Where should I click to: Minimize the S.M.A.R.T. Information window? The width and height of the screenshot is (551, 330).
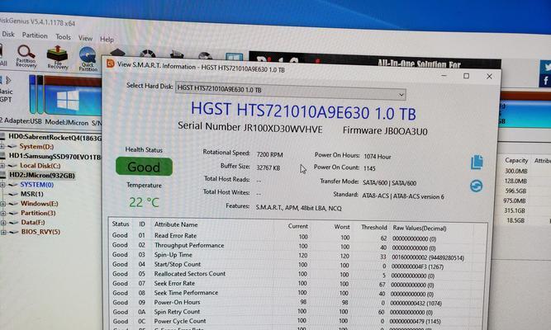click(x=444, y=75)
